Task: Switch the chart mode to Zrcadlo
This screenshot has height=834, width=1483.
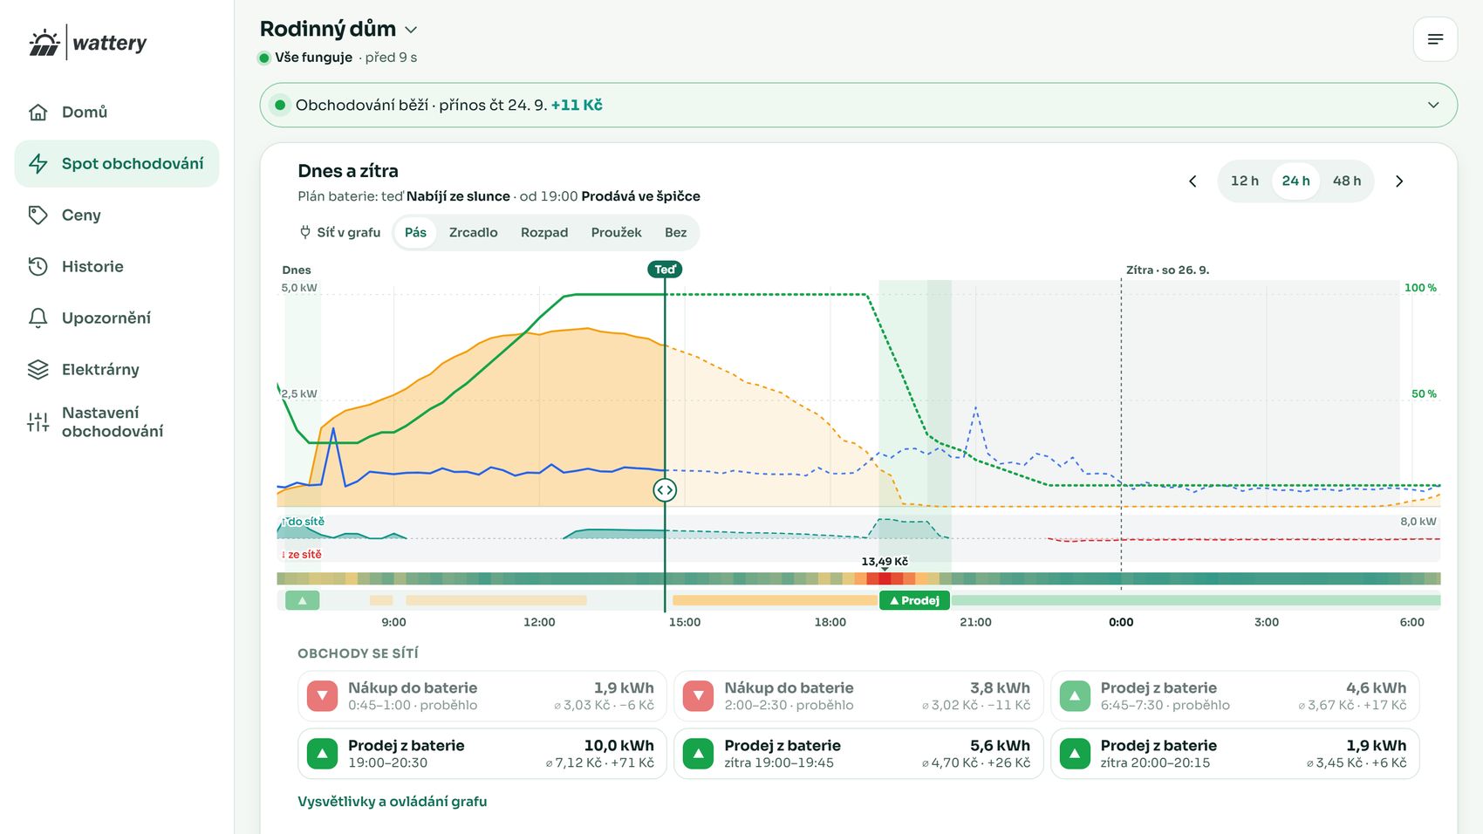Action: [x=473, y=232]
